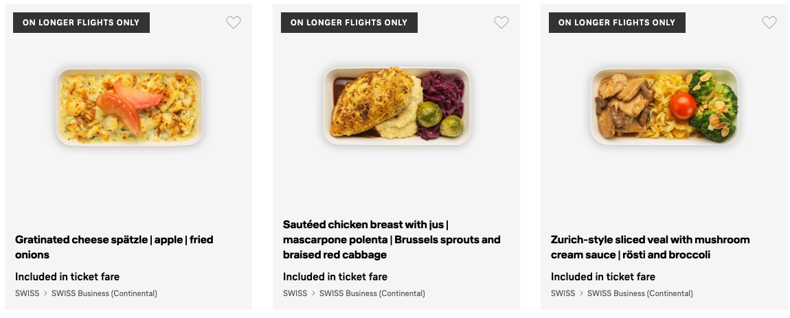Screen dimensions: 790x318
Task: Open Sautéed chicken breast with jus title
Action: (x=392, y=240)
